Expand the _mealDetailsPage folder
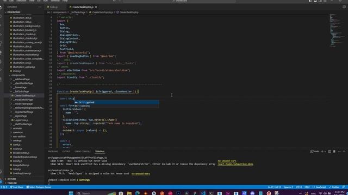This screenshot has height=195, width=348. click(23, 100)
